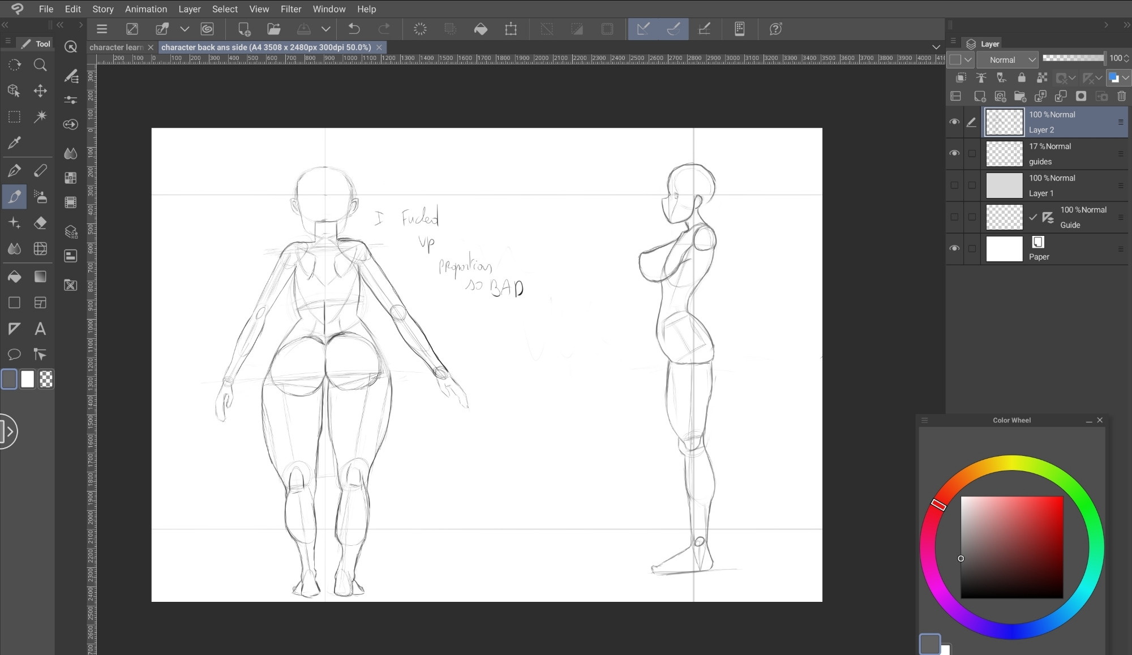Show Layer 1 by toggling its visibility box
Viewport: 1132px width, 655px height.
[954, 185]
